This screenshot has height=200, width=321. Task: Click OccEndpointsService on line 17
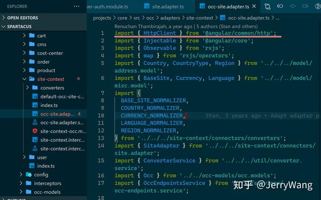pos(174,183)
